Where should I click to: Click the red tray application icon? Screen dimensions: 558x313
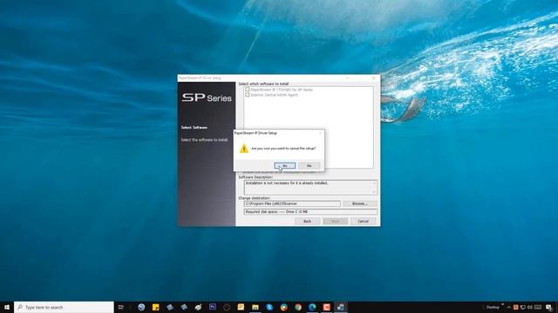coord(515,307)
